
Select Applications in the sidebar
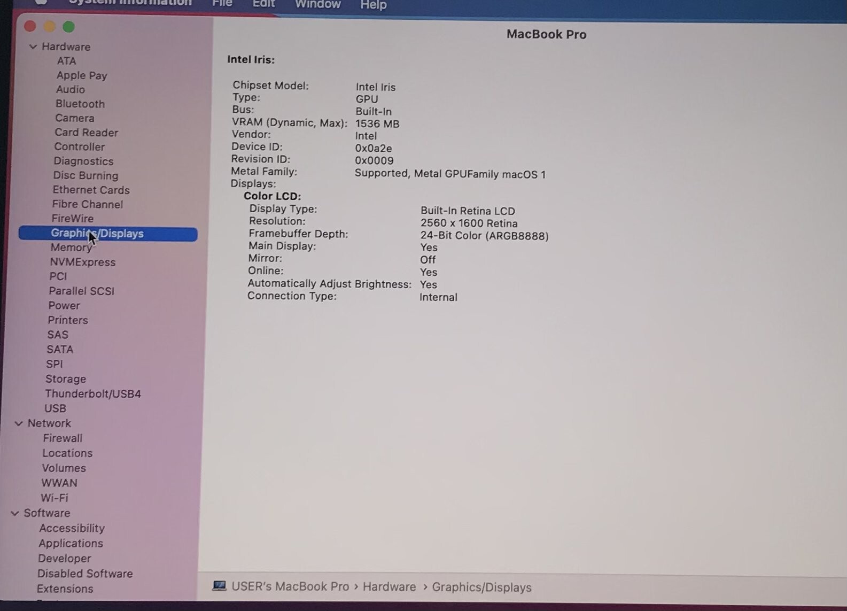click(x=71, y=543)
